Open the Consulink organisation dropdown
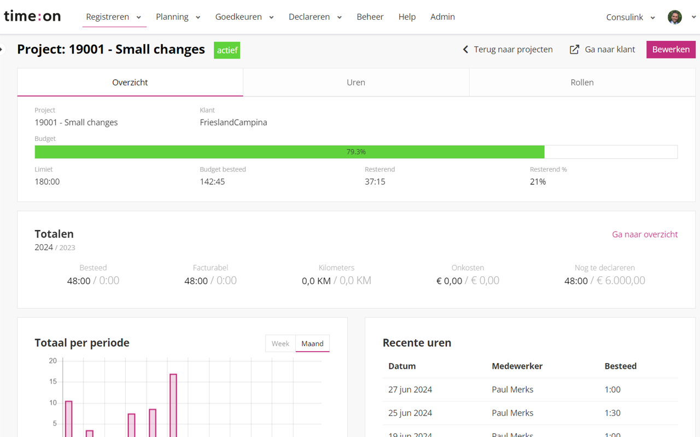The width and height of the screenshot is (700, 437). click(631, 17)
